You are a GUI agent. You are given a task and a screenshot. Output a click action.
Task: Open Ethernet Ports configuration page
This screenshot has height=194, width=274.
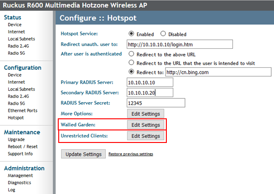pos(23,110)
